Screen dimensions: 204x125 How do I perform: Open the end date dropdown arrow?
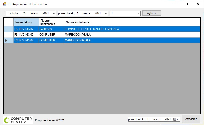[106, 13]
